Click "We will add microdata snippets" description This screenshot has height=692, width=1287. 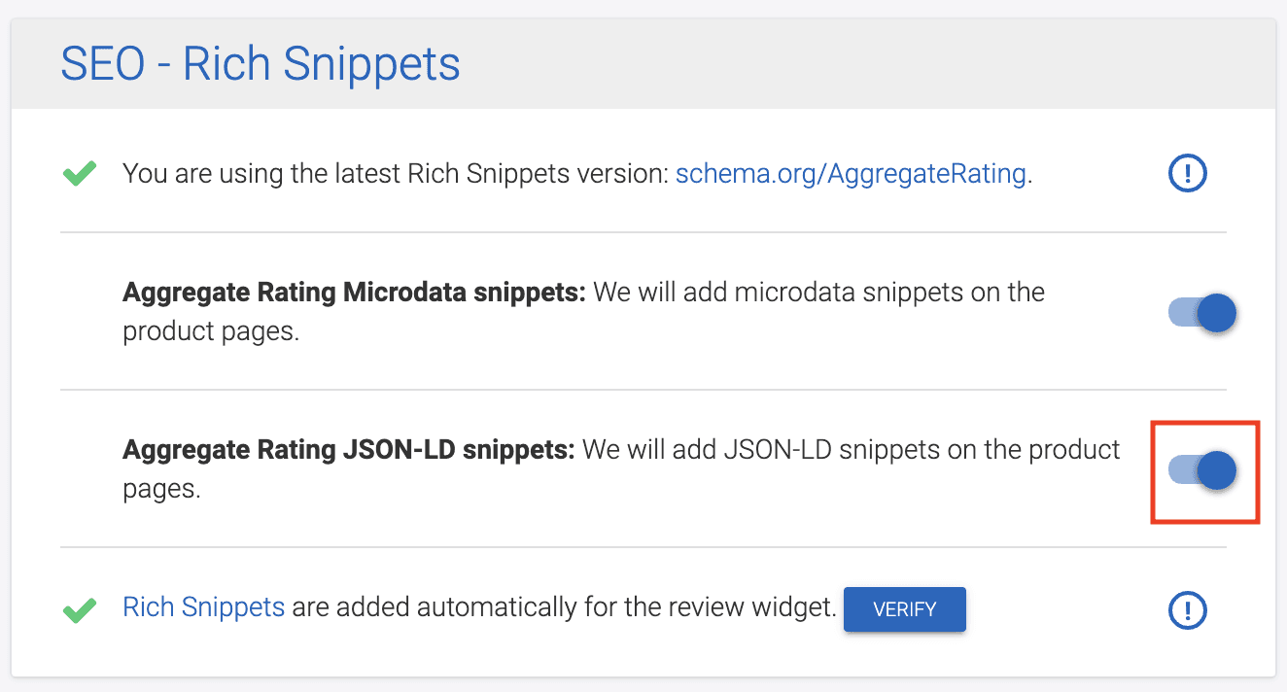[818, 292]
